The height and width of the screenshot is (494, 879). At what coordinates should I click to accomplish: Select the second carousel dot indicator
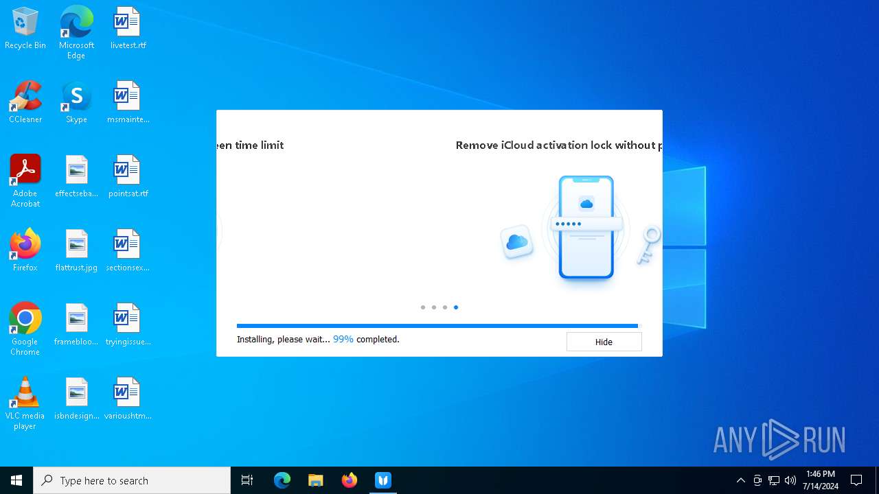pos(434,307)
